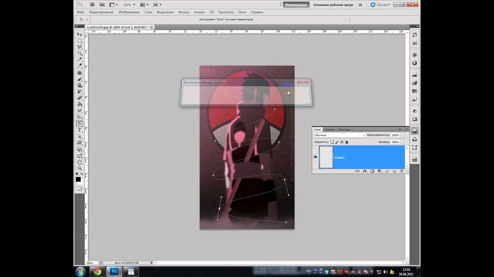This screenshot has height=277, width=494.
Task: Select the Convert Point tool in toolbox
Action: click(80, 124)
